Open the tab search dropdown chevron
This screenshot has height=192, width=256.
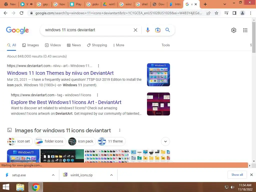225,4
